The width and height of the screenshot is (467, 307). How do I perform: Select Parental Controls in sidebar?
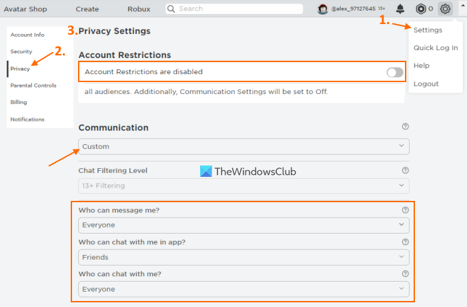coord(33,85)
